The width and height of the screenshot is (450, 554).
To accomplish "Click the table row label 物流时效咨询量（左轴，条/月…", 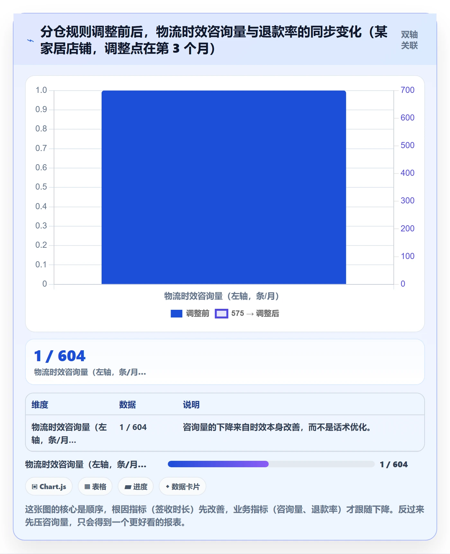I will [69, 433].
